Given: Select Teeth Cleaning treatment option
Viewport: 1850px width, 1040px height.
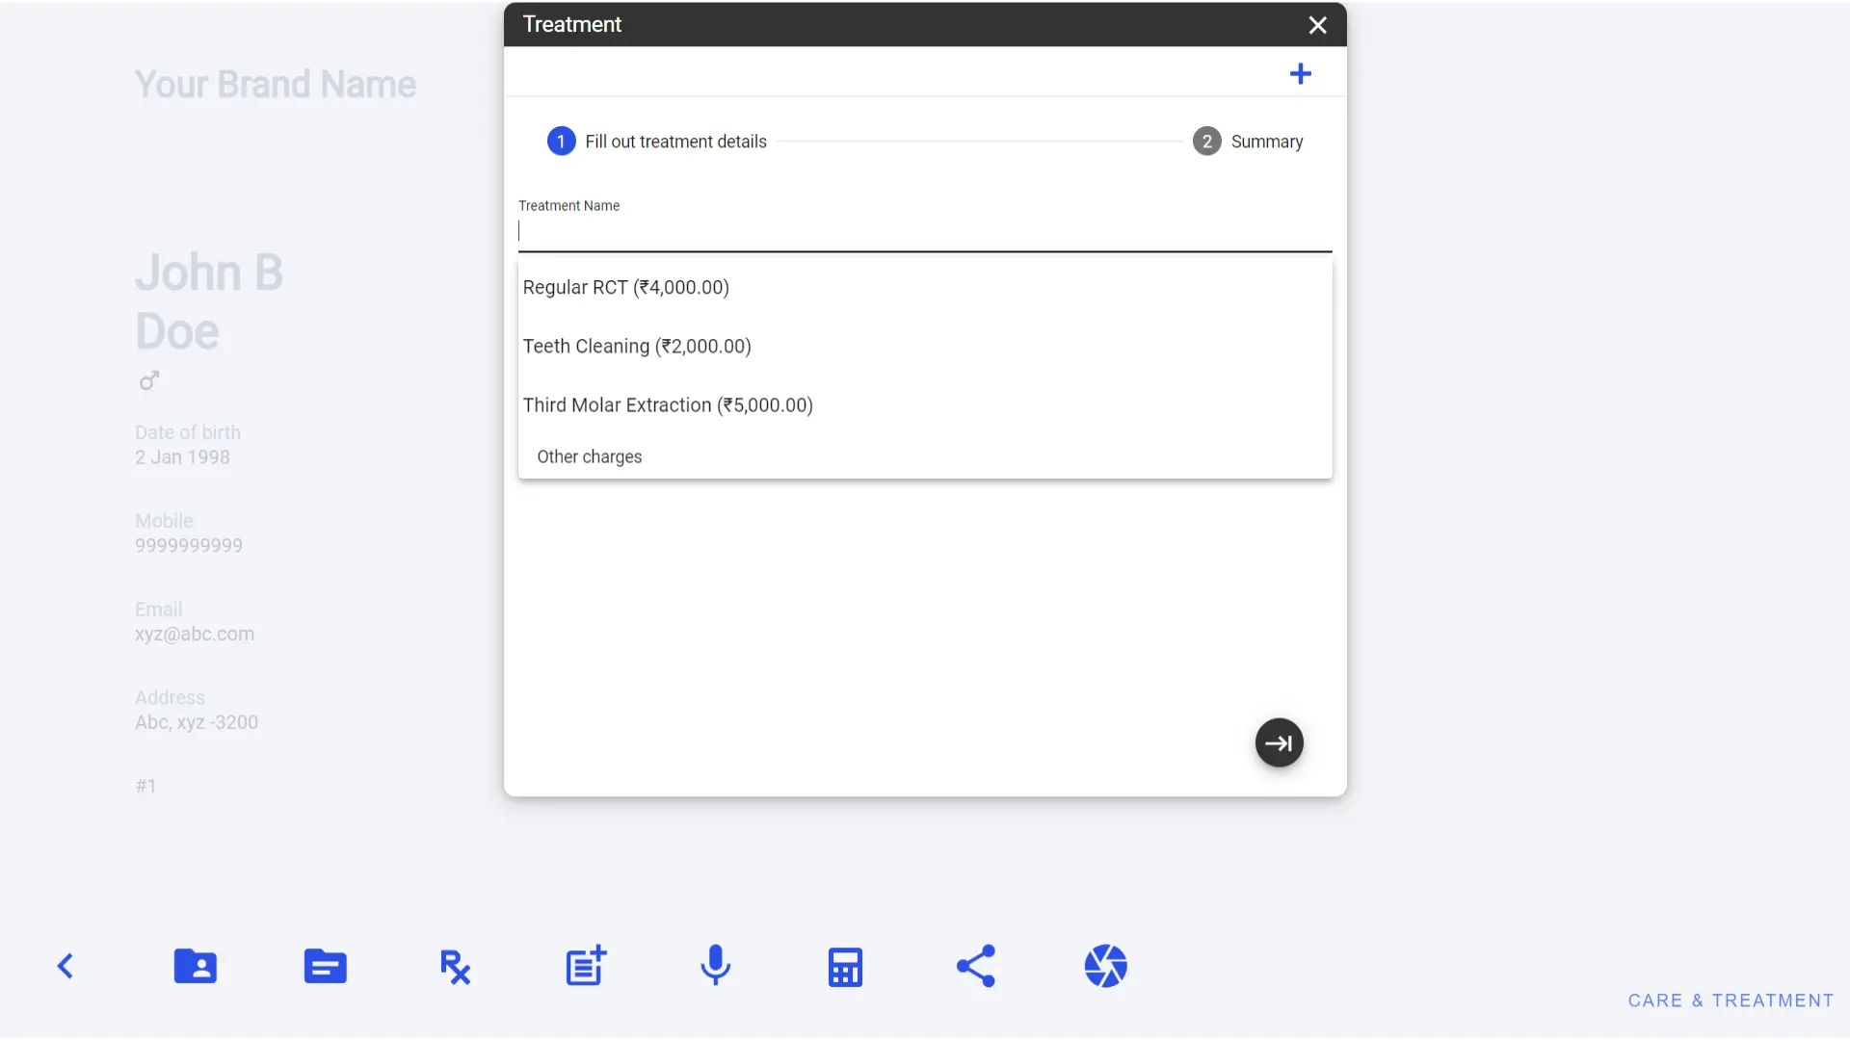Looking at the screenshot, I should click(637, 346).
